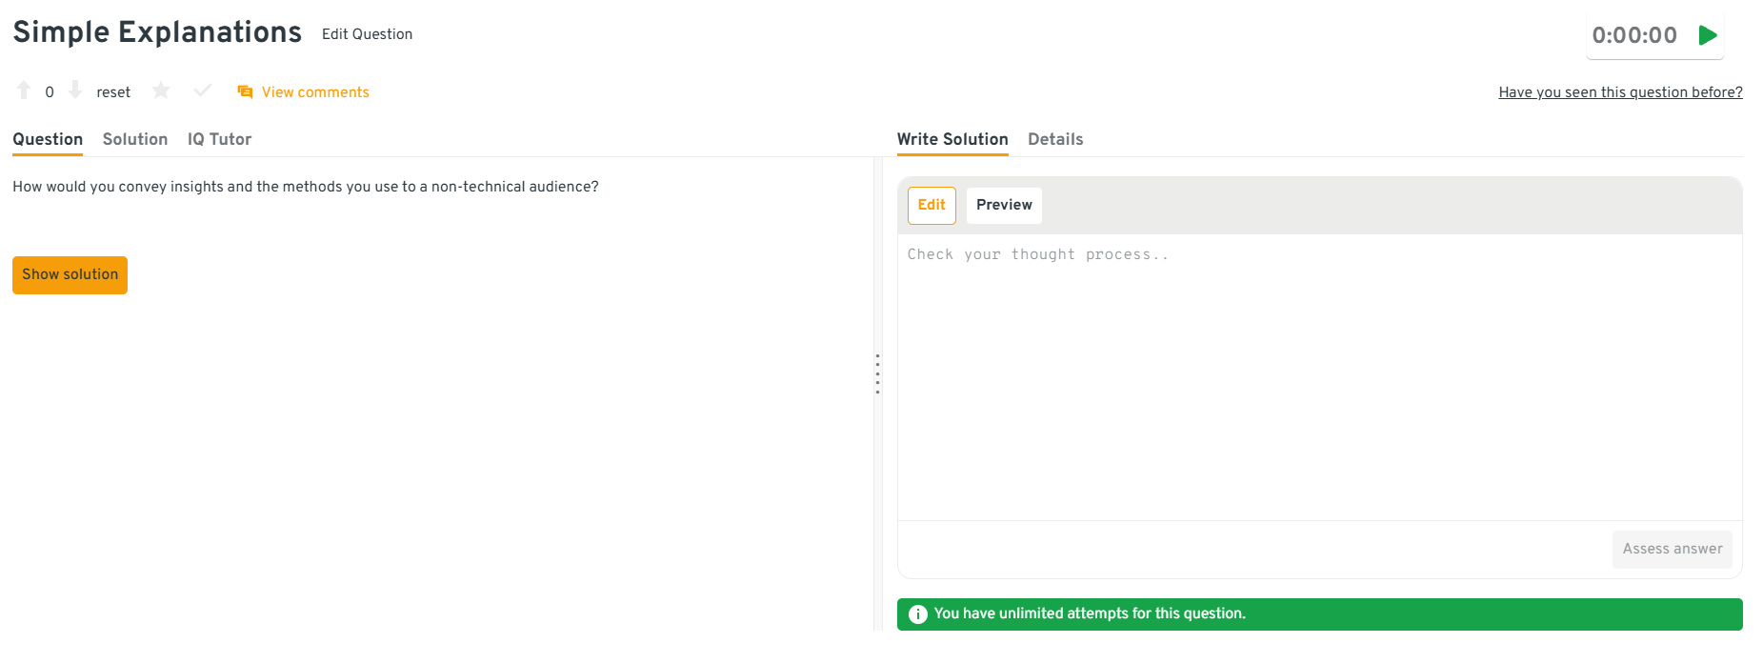Toggle editor to Edit mode
1763x664 pixels.
[x=932, y=205]
